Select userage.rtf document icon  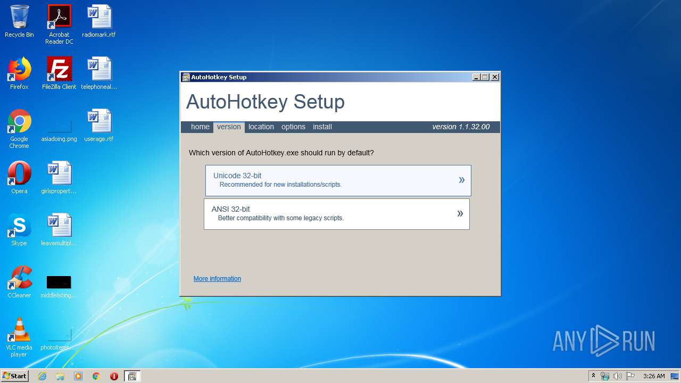click(99, 126)
